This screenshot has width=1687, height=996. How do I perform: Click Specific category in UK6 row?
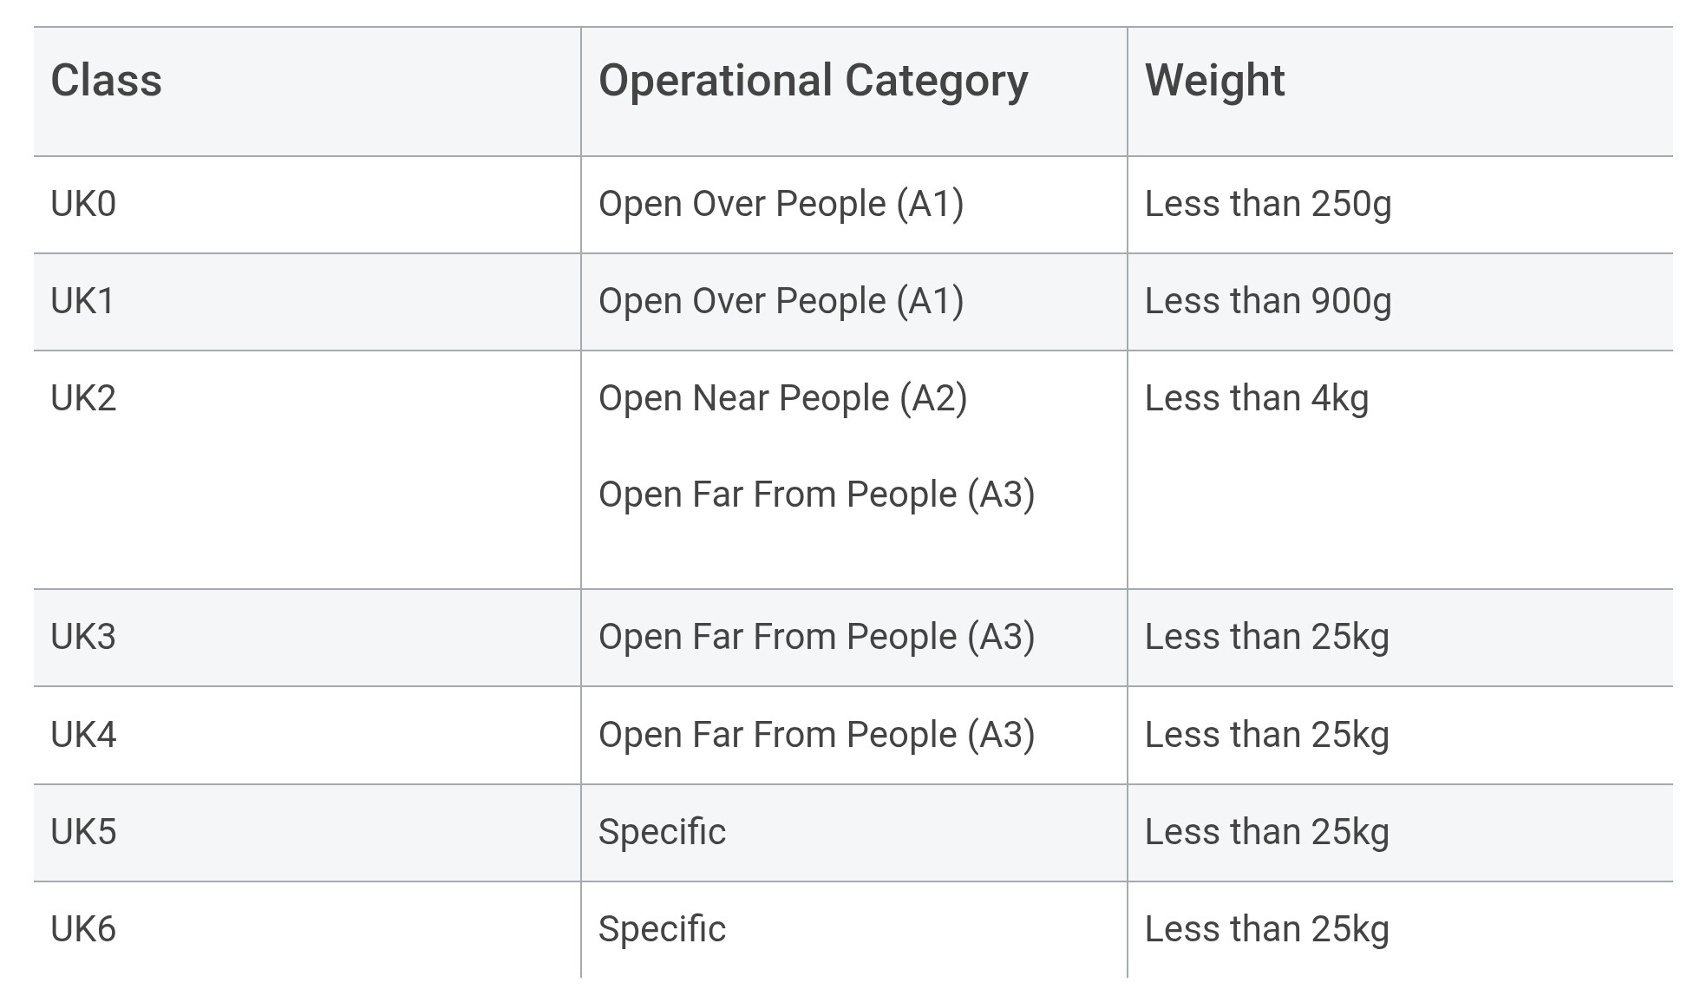662,930
